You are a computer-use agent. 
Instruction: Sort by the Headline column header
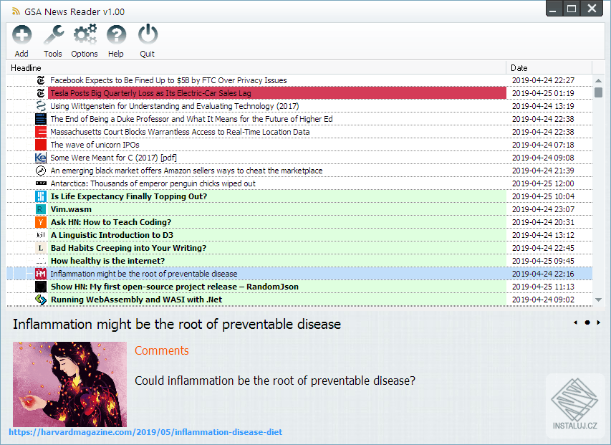click(256, 68)
